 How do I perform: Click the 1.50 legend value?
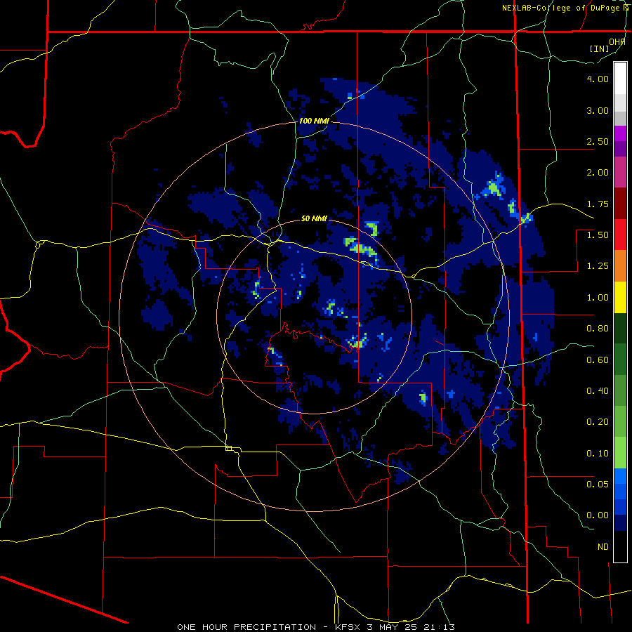tap(598, 235)
